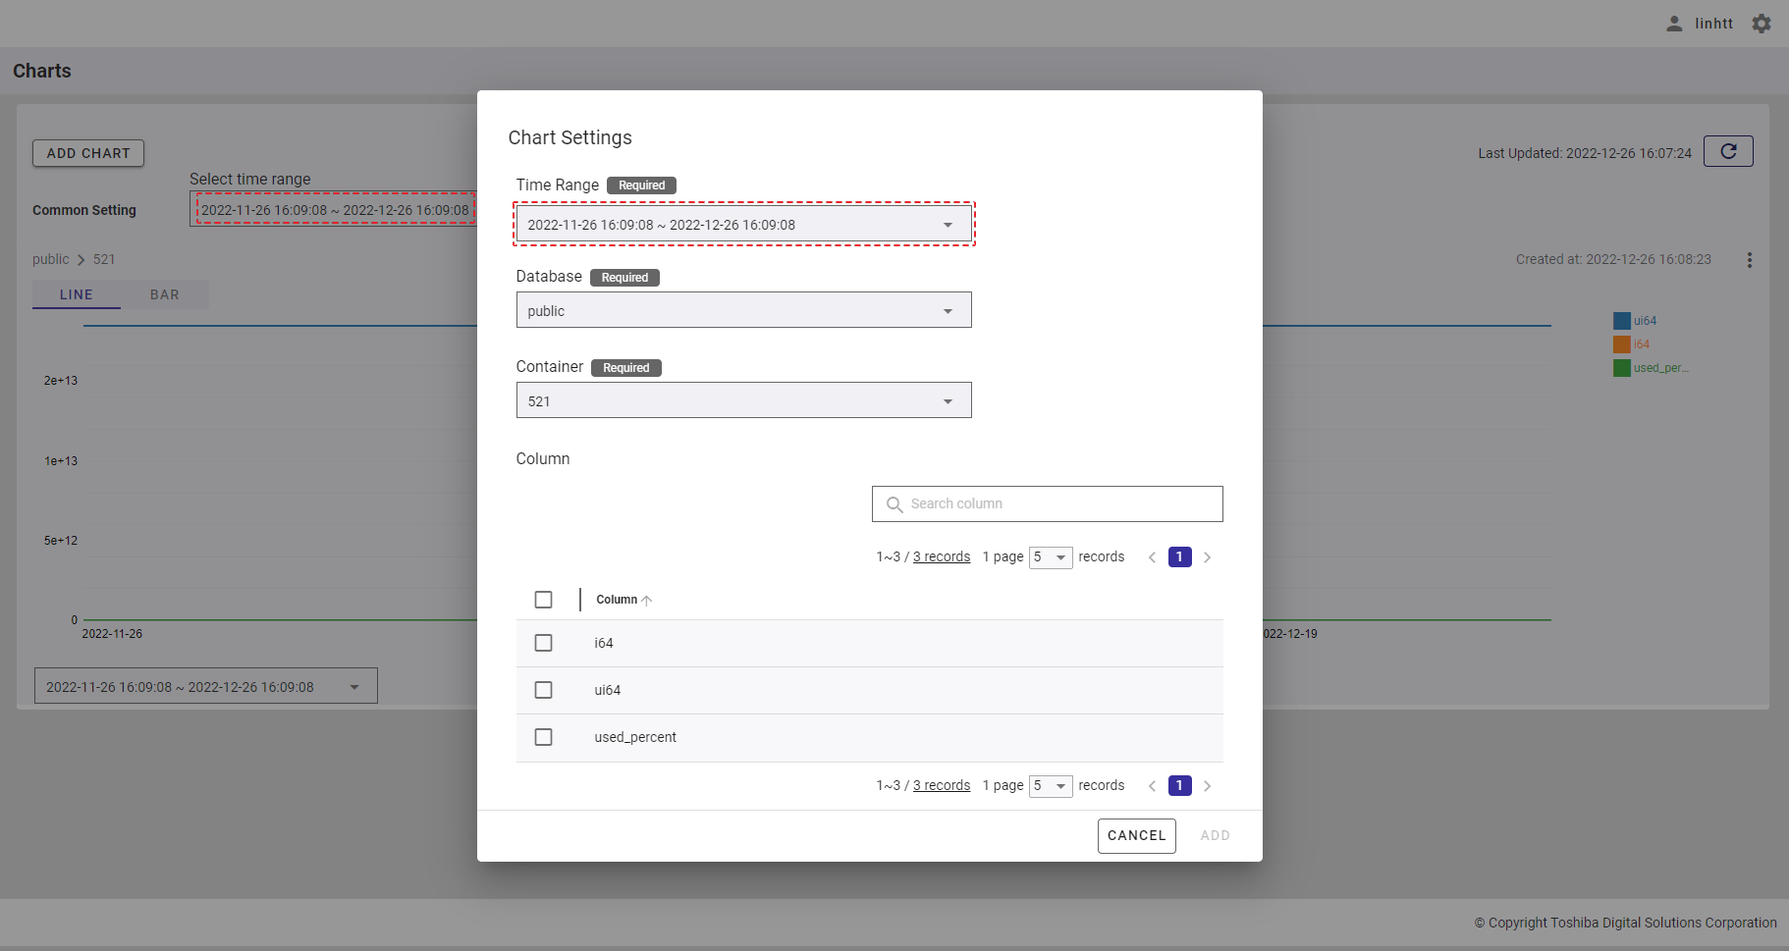The width and height of the screenshot is (1789, 951).
Task: Switch to the BAR chart tab
Action: click(x=165, y=294)
